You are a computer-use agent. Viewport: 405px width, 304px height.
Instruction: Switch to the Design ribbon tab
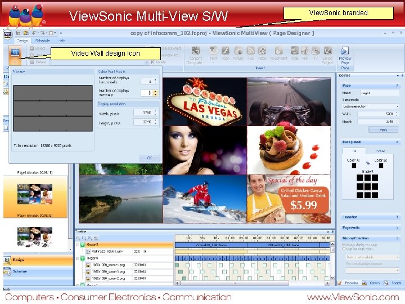[x=22, y=41]
